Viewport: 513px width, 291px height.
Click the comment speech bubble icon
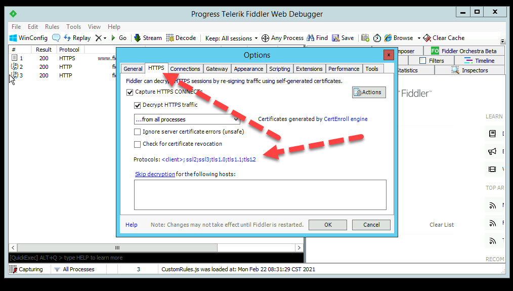(x=56, y=38)
